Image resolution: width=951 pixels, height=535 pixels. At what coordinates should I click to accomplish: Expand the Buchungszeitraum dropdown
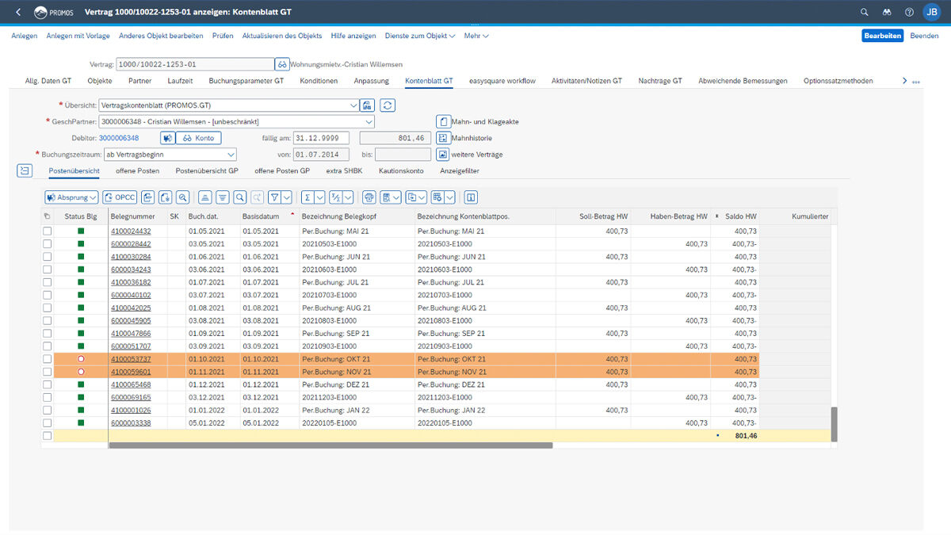tap(231, 155)
